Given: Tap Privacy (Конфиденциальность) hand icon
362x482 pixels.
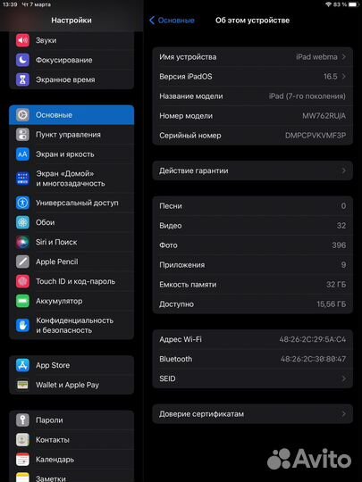Looking at the screenshot, I should [22, 325].
